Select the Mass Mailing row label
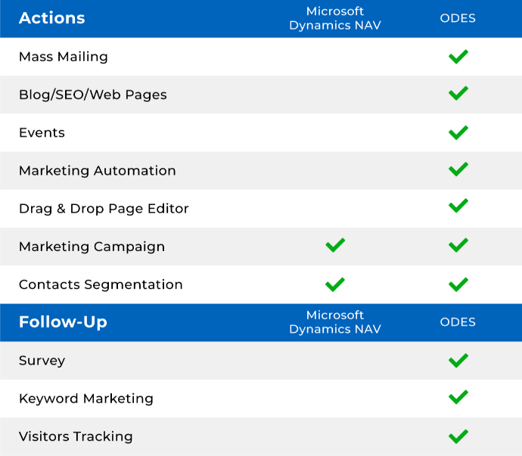Image resolution: width=522 pixels, height=456 pixels. 64,57
